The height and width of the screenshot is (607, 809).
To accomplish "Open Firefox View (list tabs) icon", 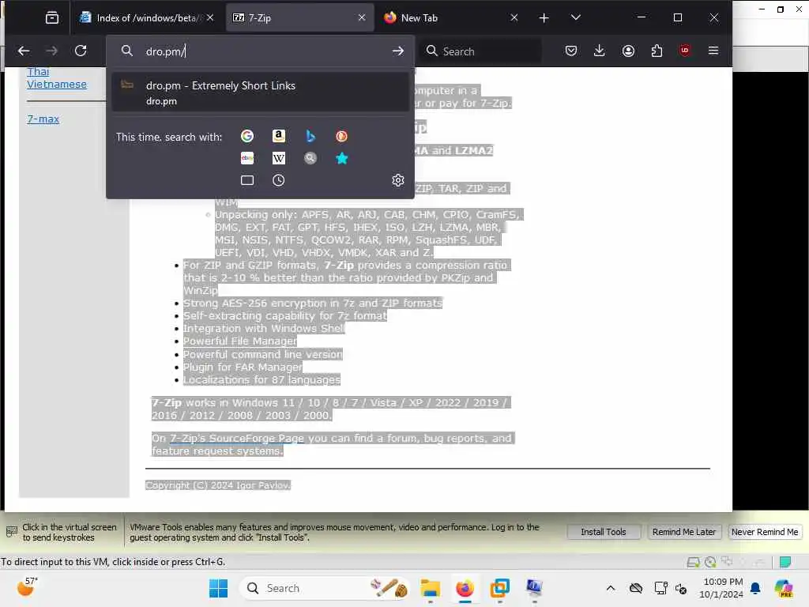I will pos(52,18).
